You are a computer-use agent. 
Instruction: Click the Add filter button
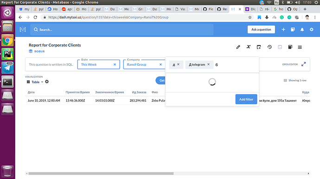[x=246, y=99]
